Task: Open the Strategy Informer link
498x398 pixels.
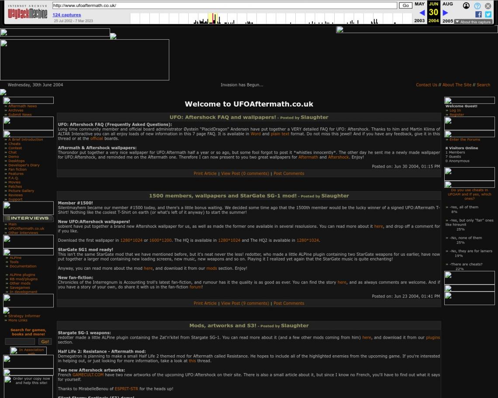Action: 24,316
